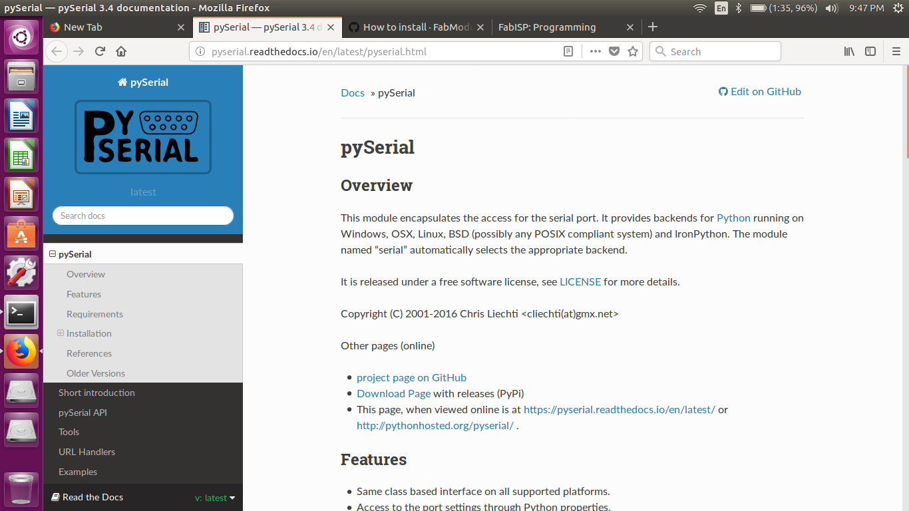Go to Overview in the sidebar
Image resolution: width=909 pixels, height=511 pixels.
pyautogui.click(x=86, y=274)
